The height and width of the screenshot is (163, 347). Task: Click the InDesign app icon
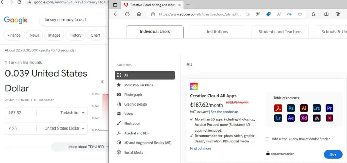point(329,118)
